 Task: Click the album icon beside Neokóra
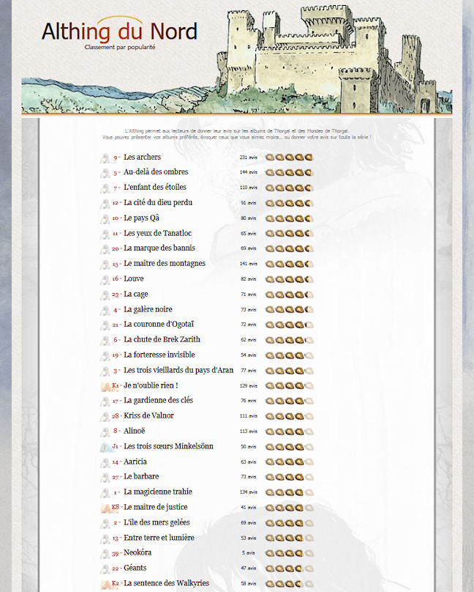[x=105, y=553]
